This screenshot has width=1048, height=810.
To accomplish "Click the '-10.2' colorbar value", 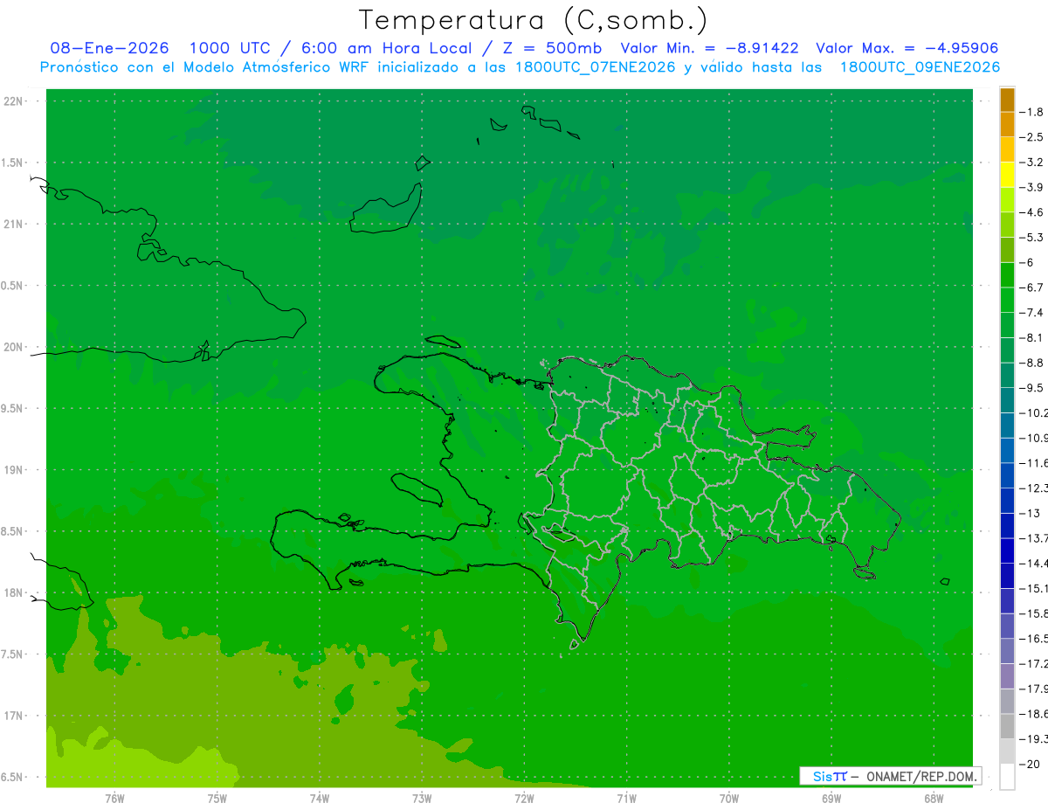I will tap(1033, 412).
